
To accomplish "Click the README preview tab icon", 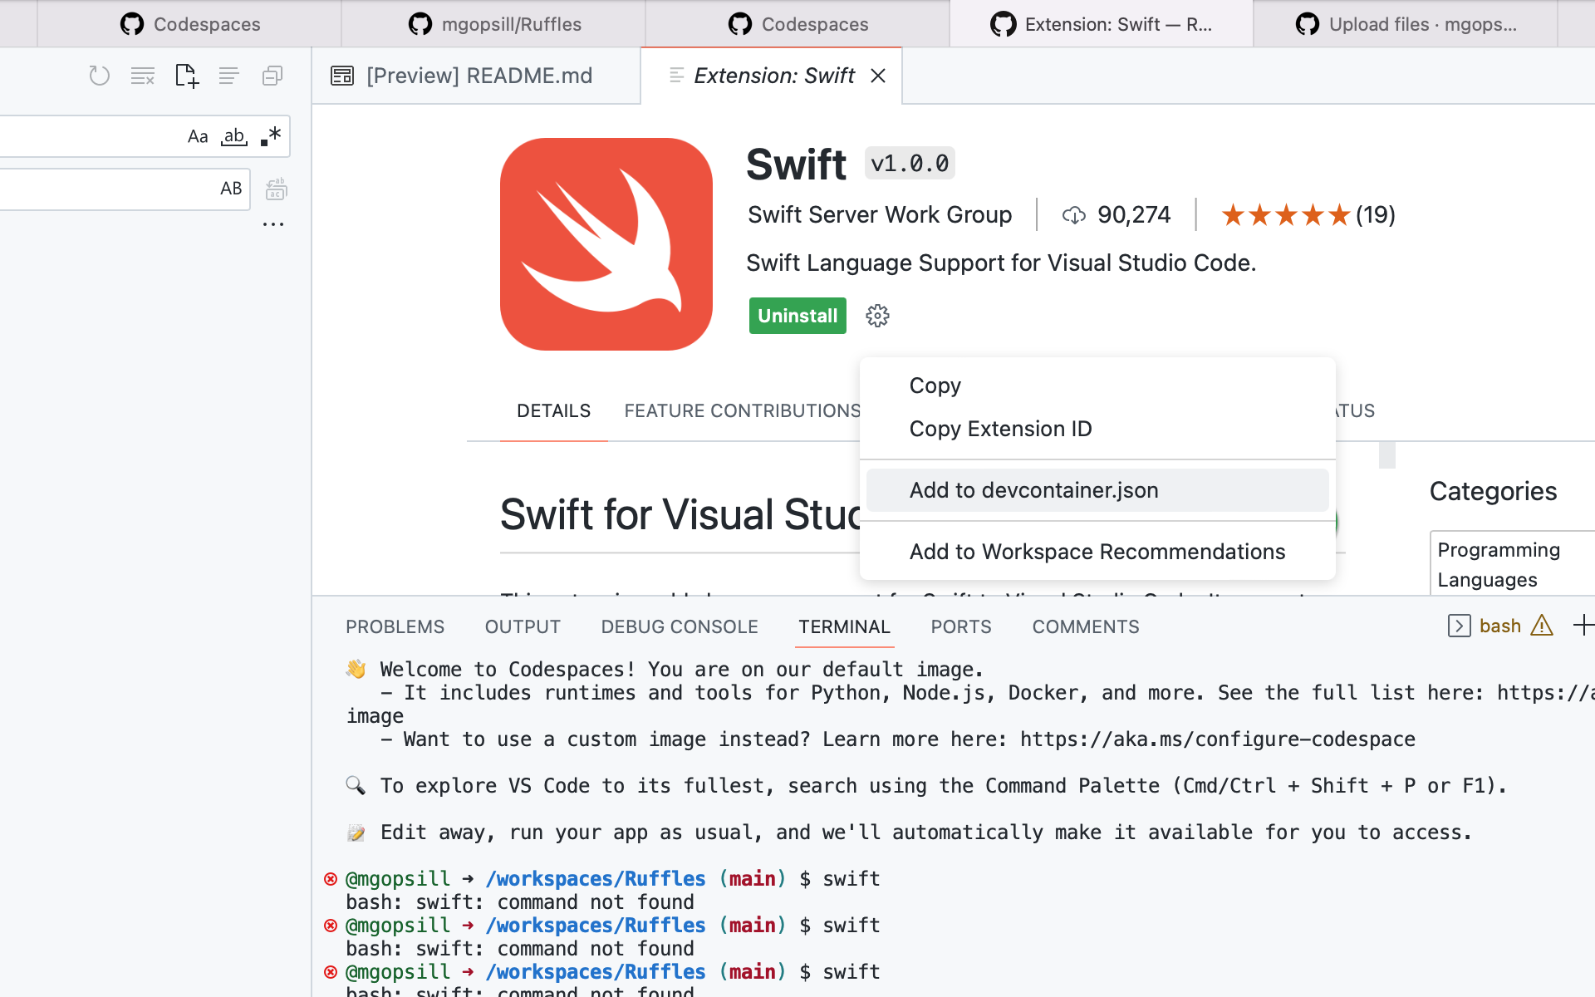I will (x=342, y=76).
